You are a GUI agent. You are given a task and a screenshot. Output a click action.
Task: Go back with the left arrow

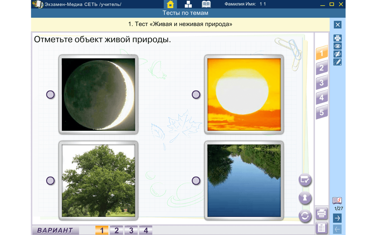click(x=338, y=229)
